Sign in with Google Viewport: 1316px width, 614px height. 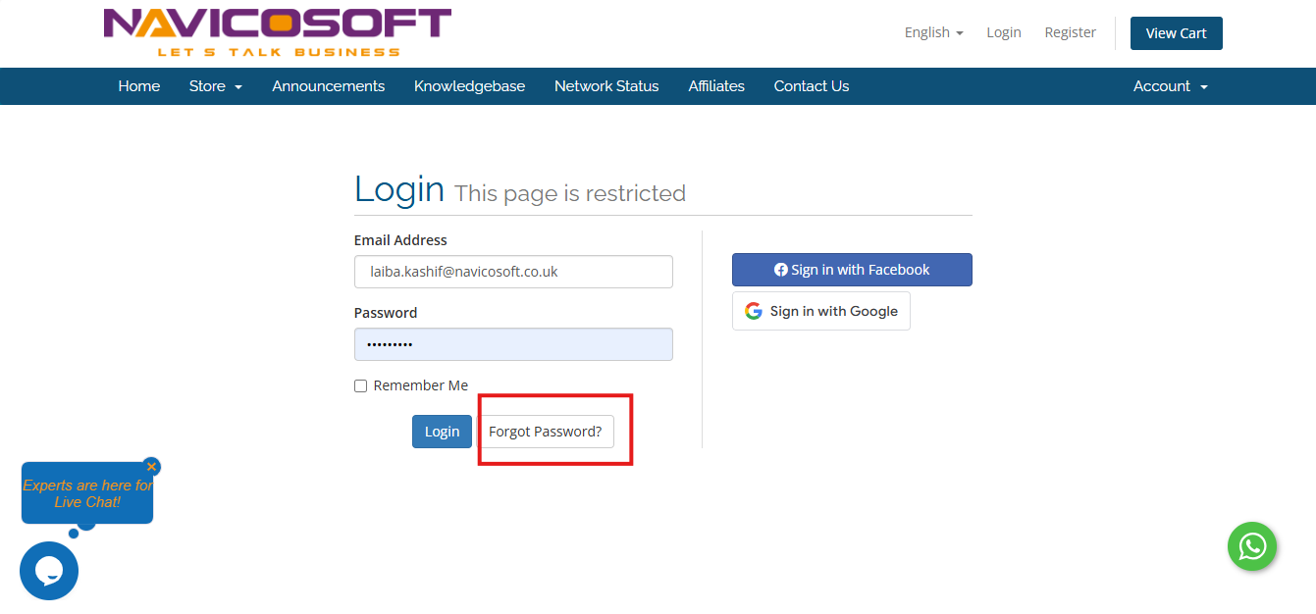[821, 311]
